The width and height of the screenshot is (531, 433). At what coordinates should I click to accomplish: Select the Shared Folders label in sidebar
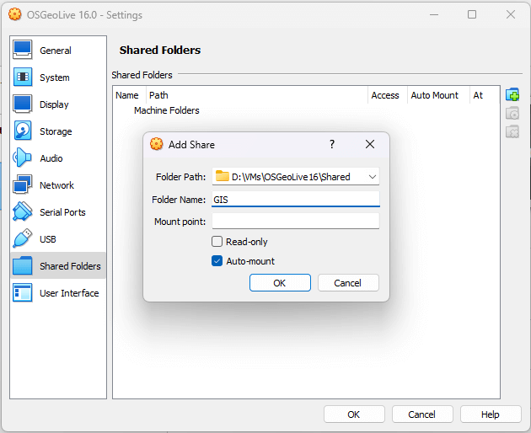click(70, 266)
